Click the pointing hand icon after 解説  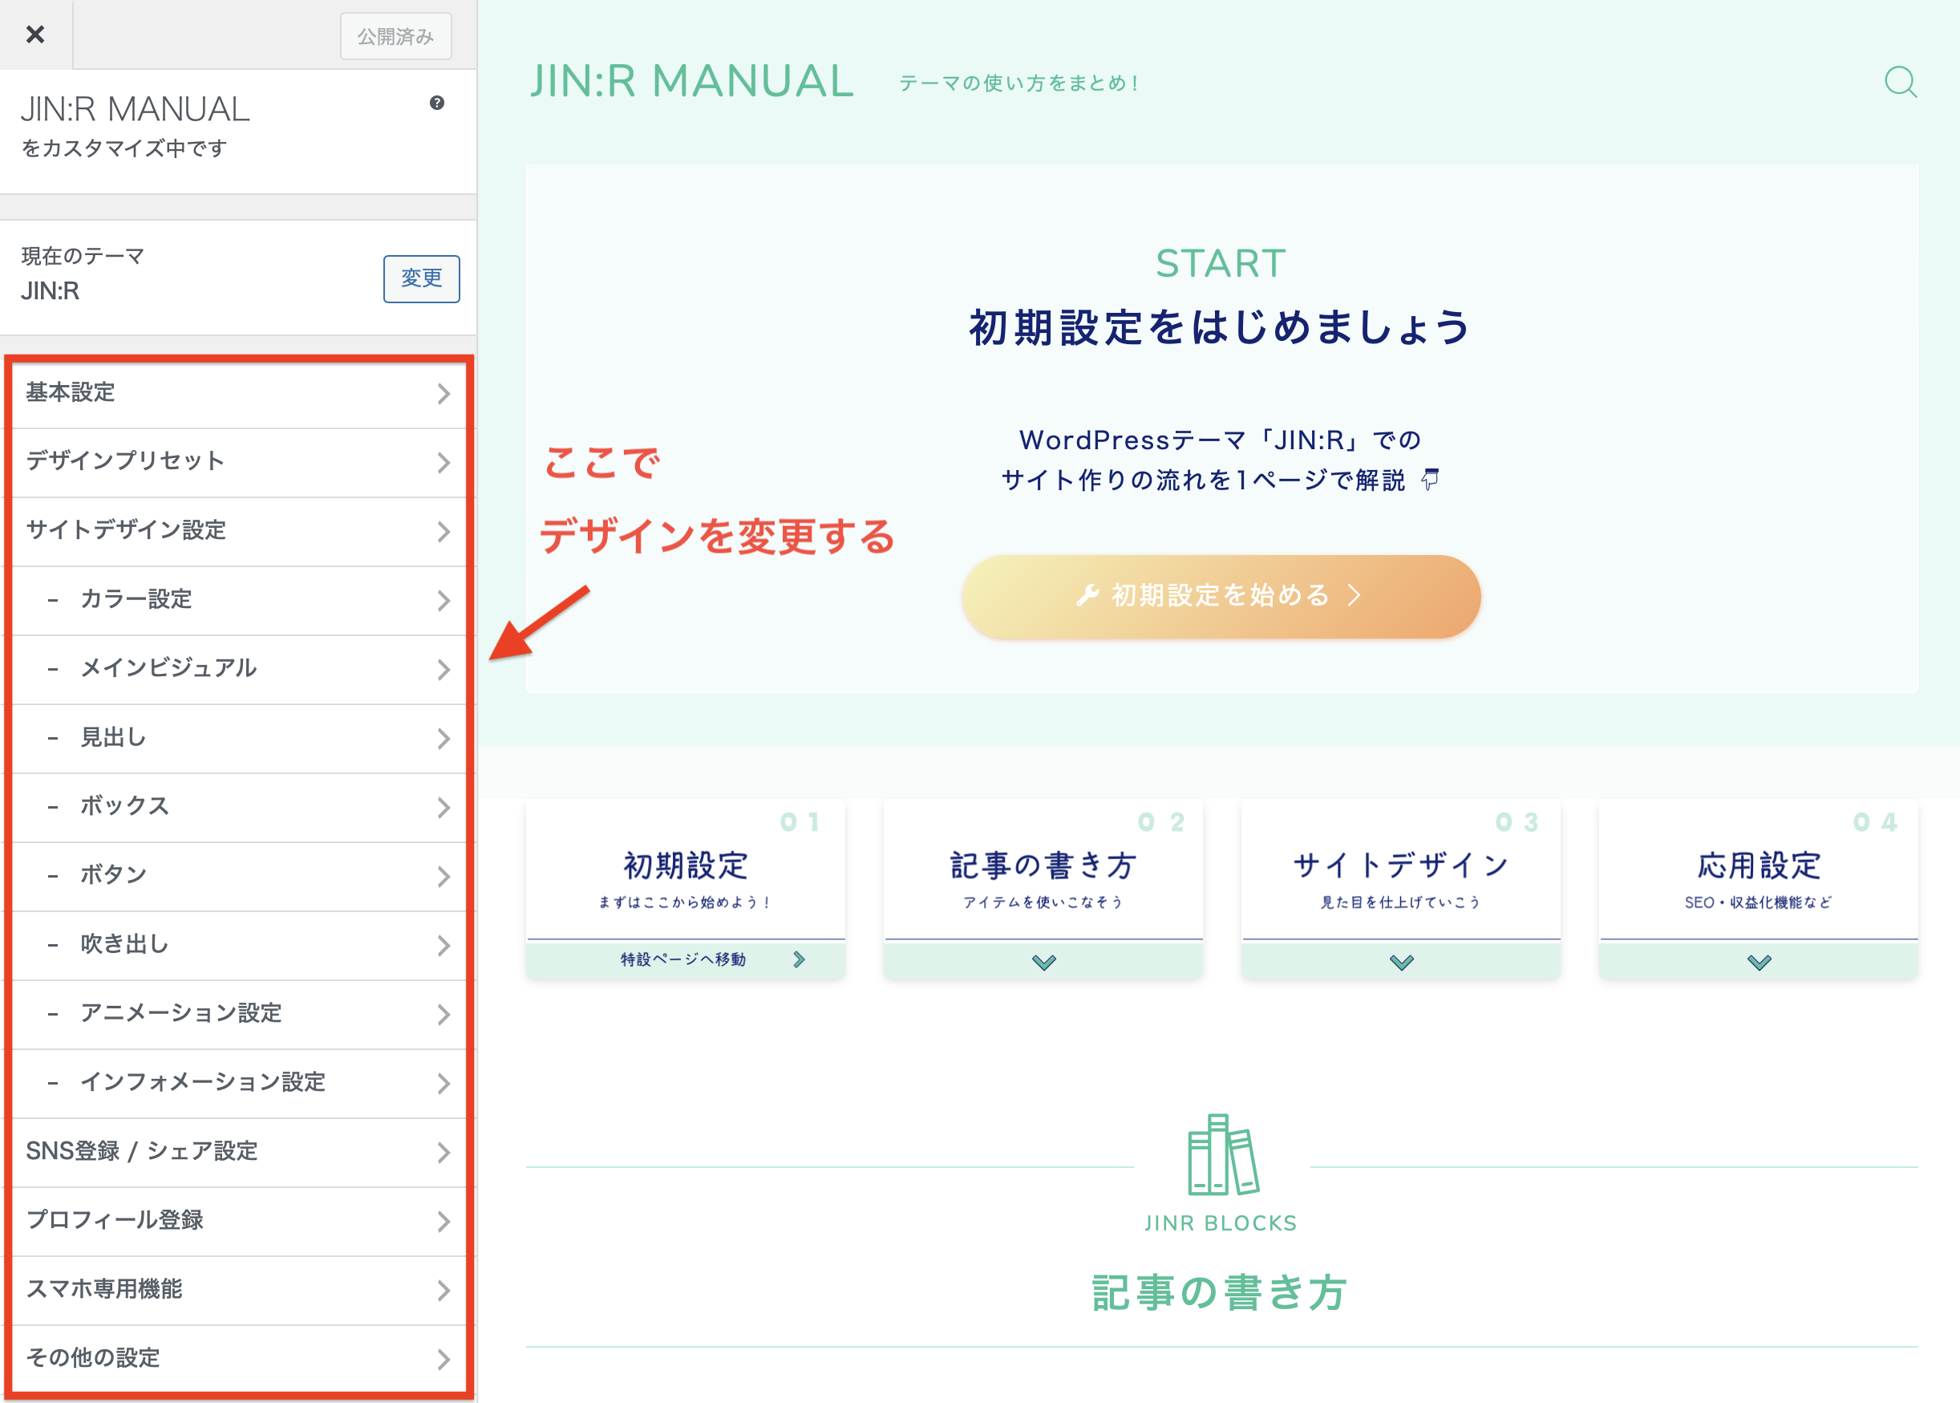point(1431,480)
